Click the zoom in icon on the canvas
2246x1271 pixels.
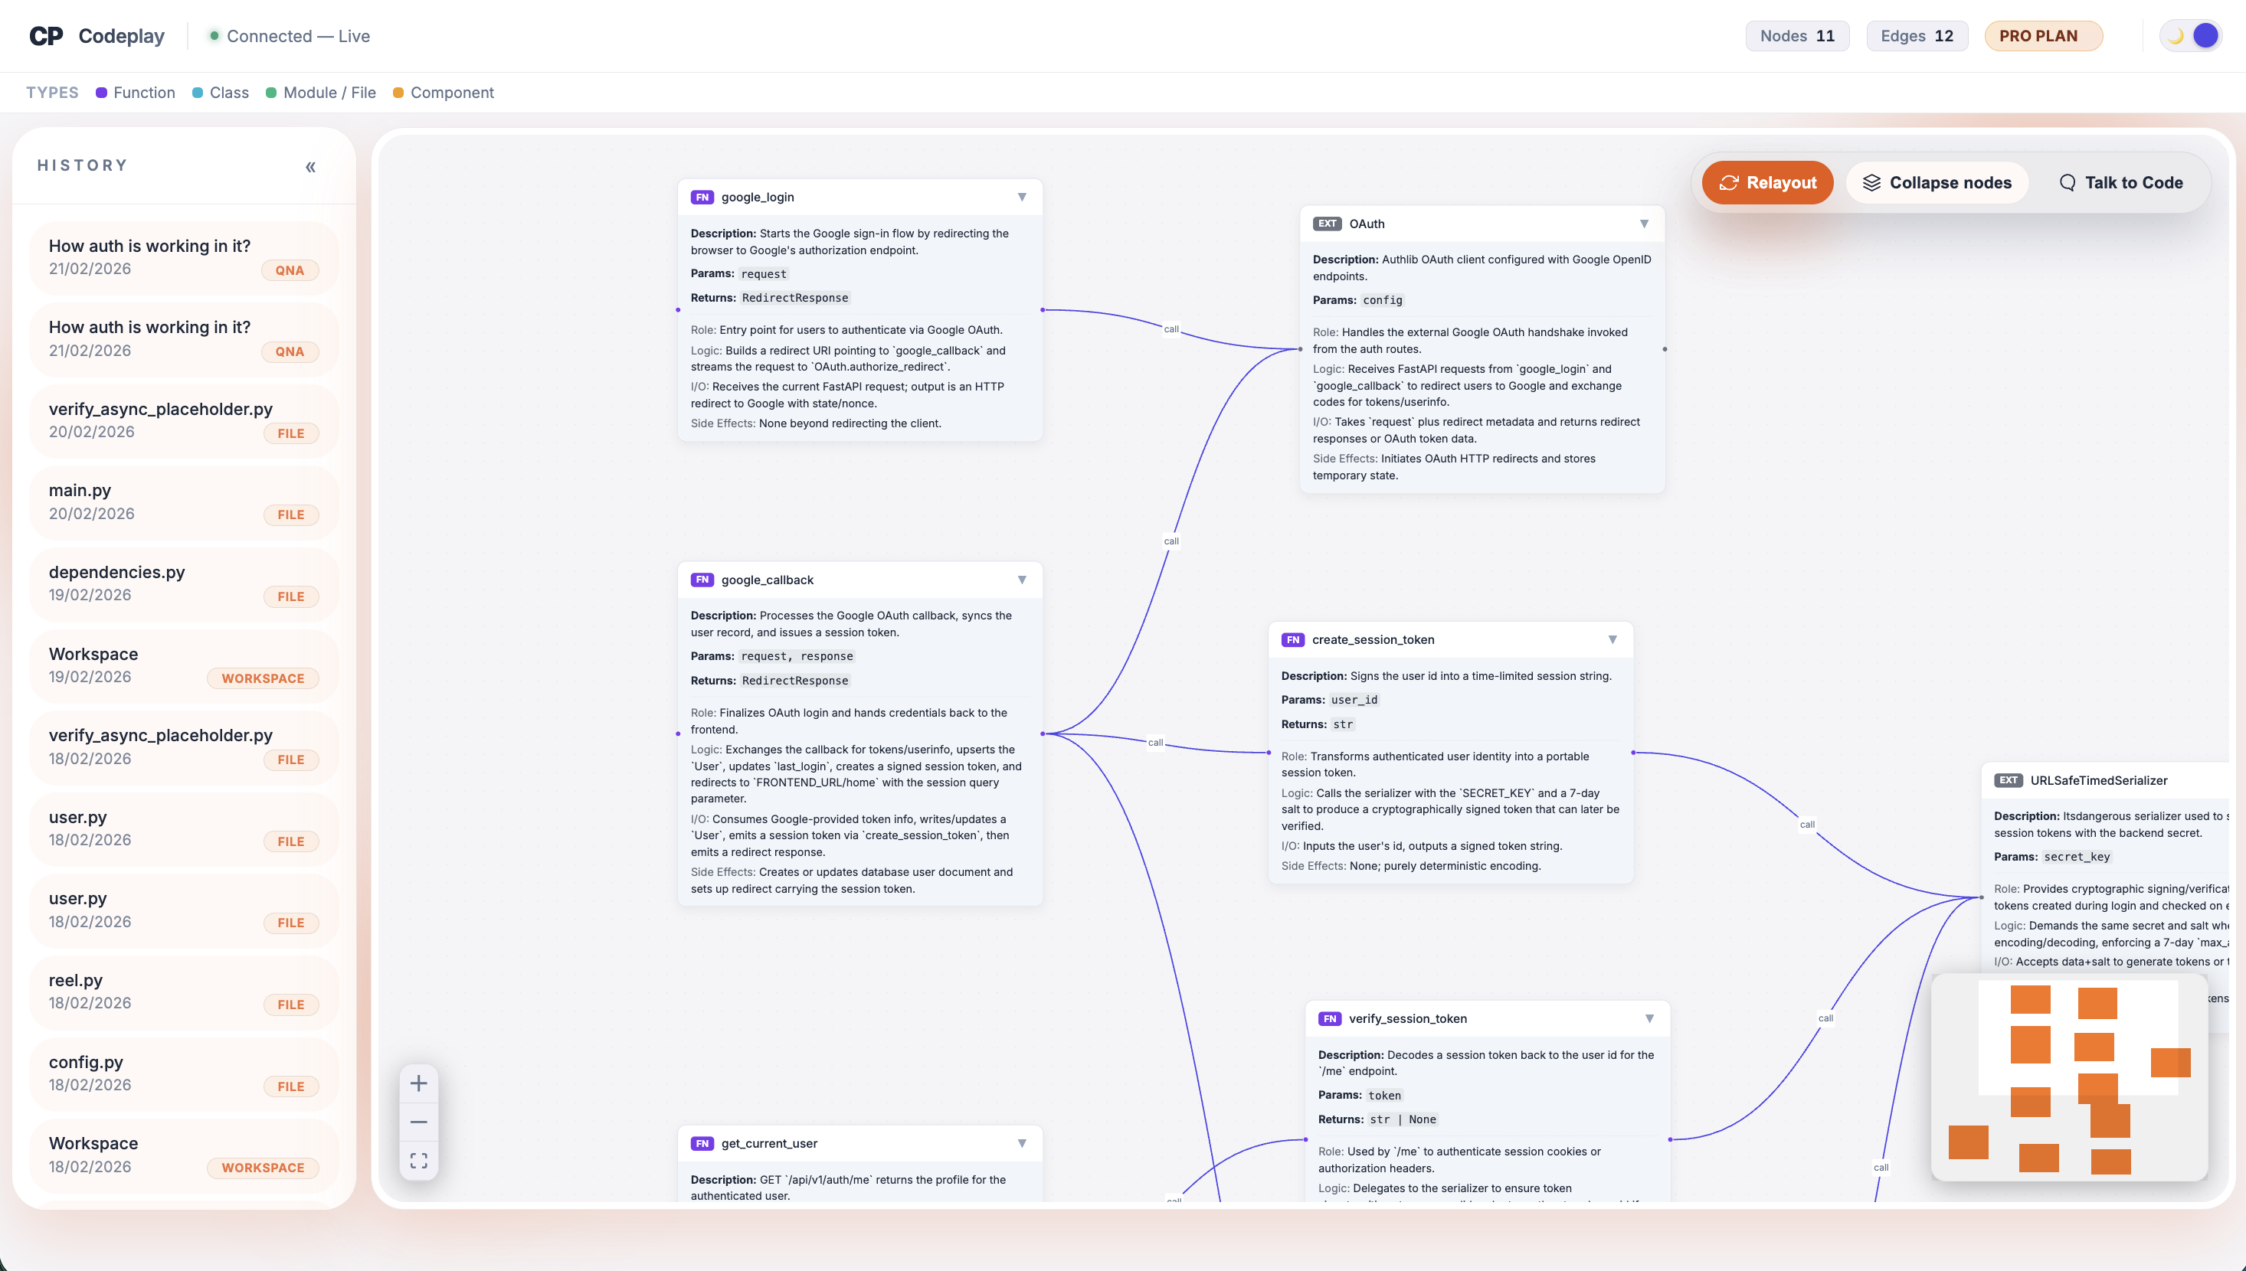pyautogui.click(x=419, y=1083)
